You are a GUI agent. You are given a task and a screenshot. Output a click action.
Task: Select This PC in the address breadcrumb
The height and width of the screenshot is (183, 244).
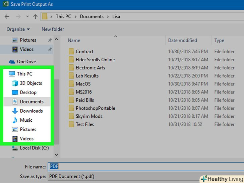coord(63,16)
